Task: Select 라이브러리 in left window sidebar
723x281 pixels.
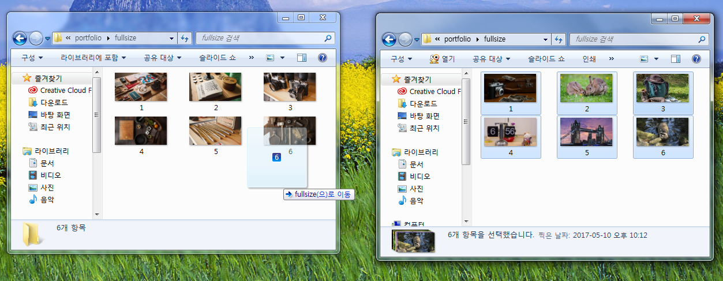Action: point(52,151)
